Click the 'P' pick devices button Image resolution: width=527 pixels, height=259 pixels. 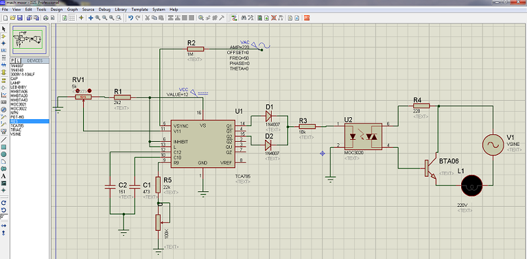13,61
